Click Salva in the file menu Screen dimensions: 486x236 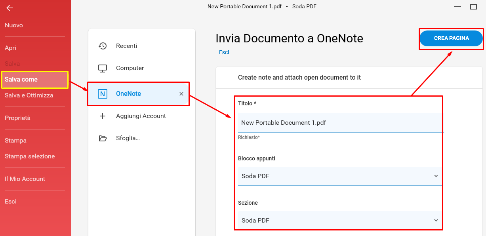point(12,64)
